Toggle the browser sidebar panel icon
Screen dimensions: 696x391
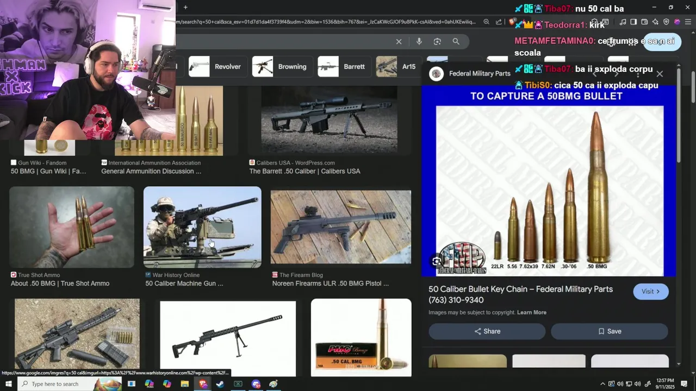(633, 22)
